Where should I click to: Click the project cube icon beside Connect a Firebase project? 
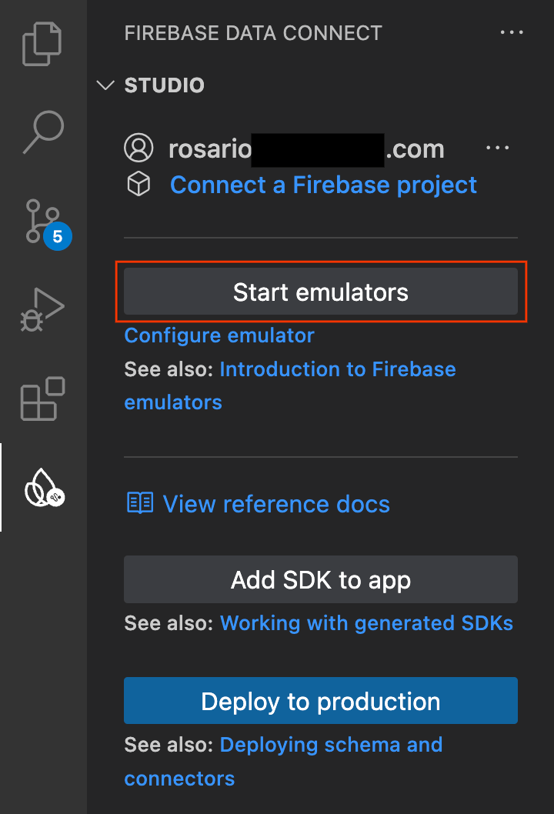click(139, 185)
